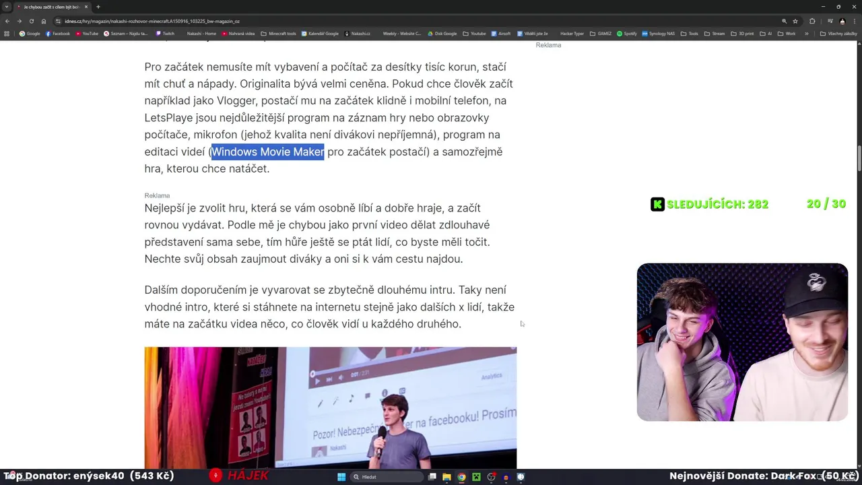Click the 20 / 30 goal counter

[x=826, y=203]
